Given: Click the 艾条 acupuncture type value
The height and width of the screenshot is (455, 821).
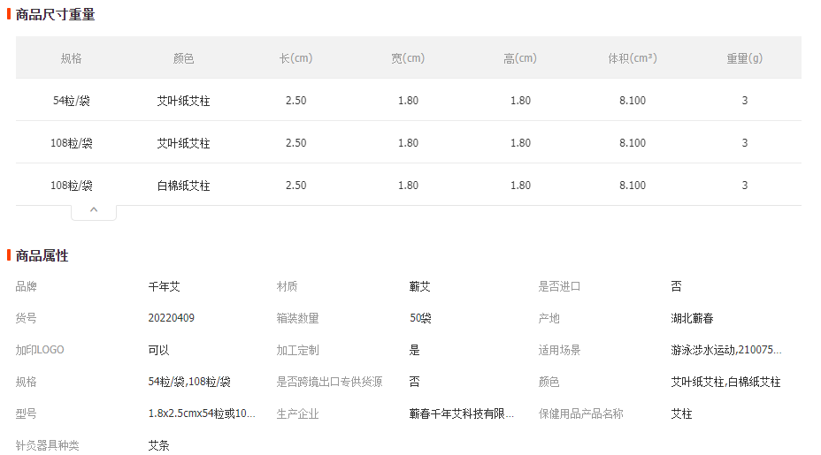Looking at the screenshot, I should pos(158,445).
